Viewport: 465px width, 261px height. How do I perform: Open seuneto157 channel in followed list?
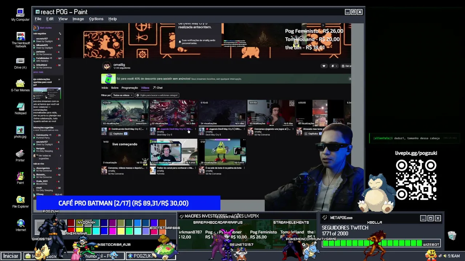click(x=47, y=40)
